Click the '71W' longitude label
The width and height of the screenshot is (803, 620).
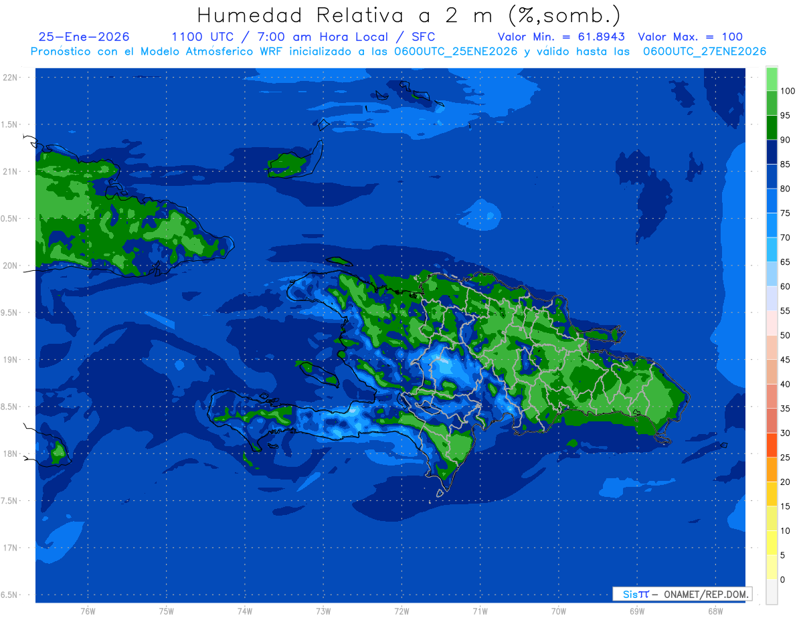pyautogui.click(x=480, y=611)
